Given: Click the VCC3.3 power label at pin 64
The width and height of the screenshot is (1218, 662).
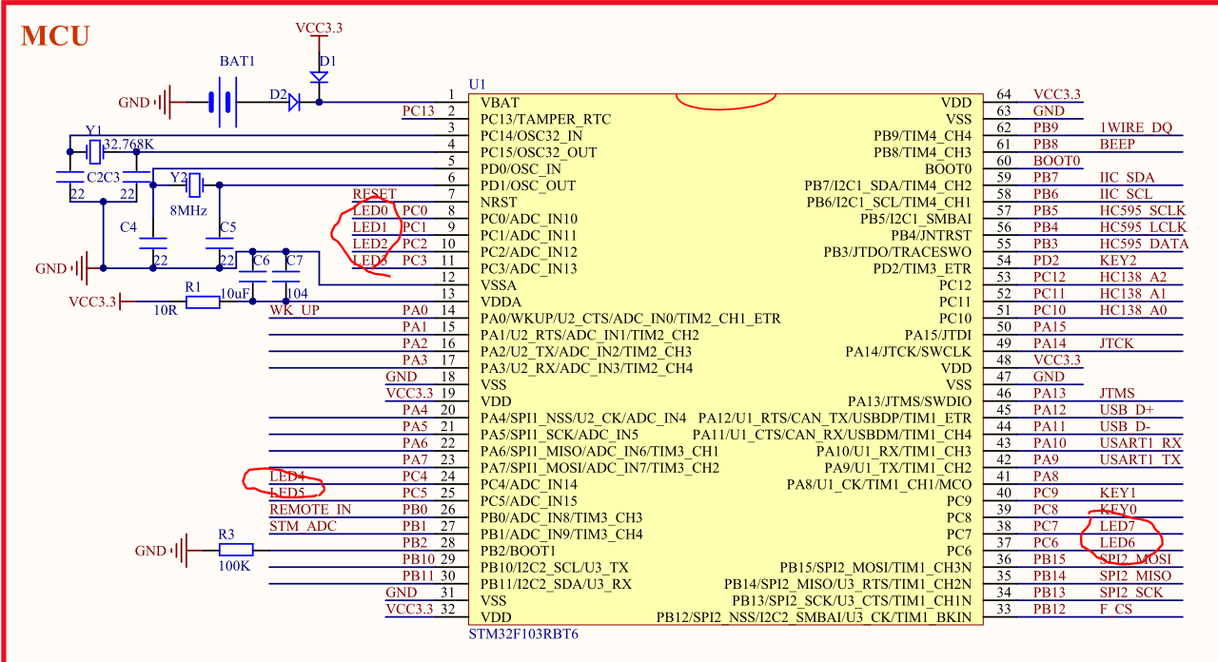Looking at the screenshot, I should click(x=1059, y=94).
